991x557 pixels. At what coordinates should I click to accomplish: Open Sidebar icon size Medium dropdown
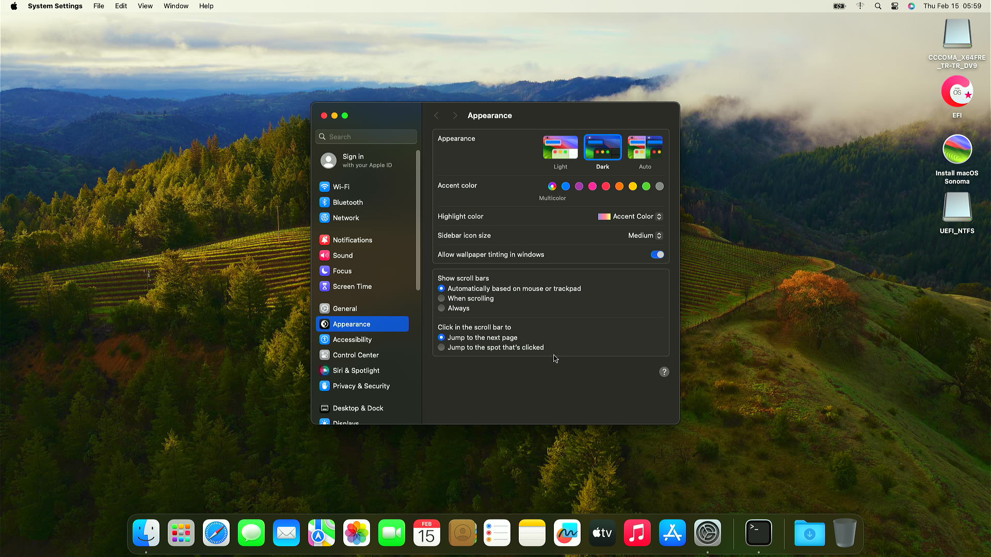click(x=645, y=236)
